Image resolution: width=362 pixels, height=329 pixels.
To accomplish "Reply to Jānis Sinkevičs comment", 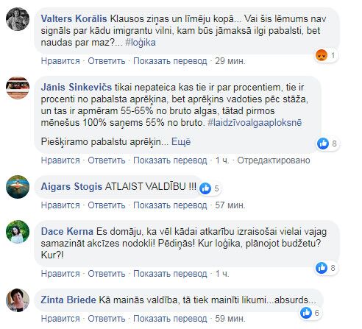I will tap(107, 160).
